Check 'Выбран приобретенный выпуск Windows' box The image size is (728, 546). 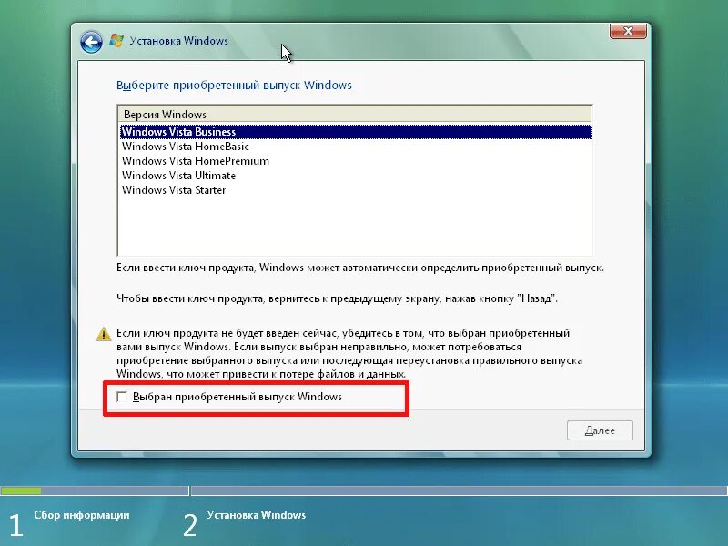[x=122, y=397]
